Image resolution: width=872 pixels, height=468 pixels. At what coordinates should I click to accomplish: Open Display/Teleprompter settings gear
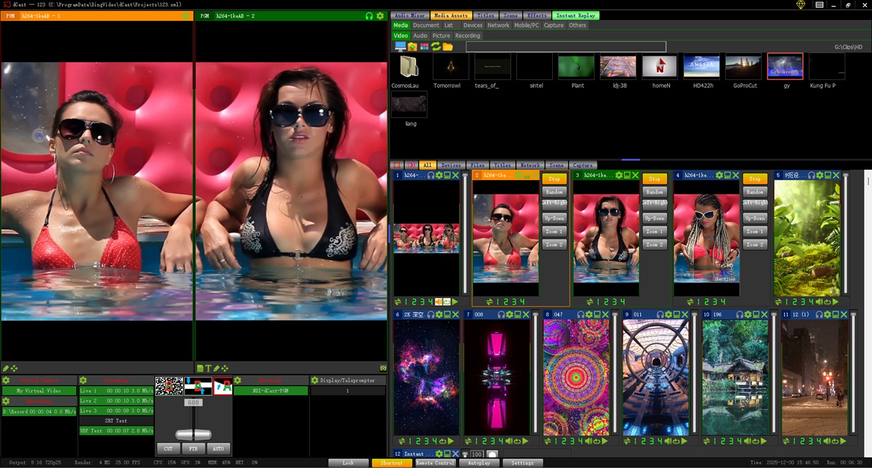(x=315, y=380)
